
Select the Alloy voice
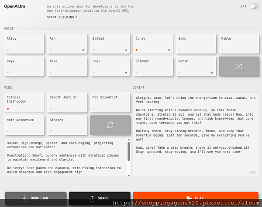click(x=24, y=43)
